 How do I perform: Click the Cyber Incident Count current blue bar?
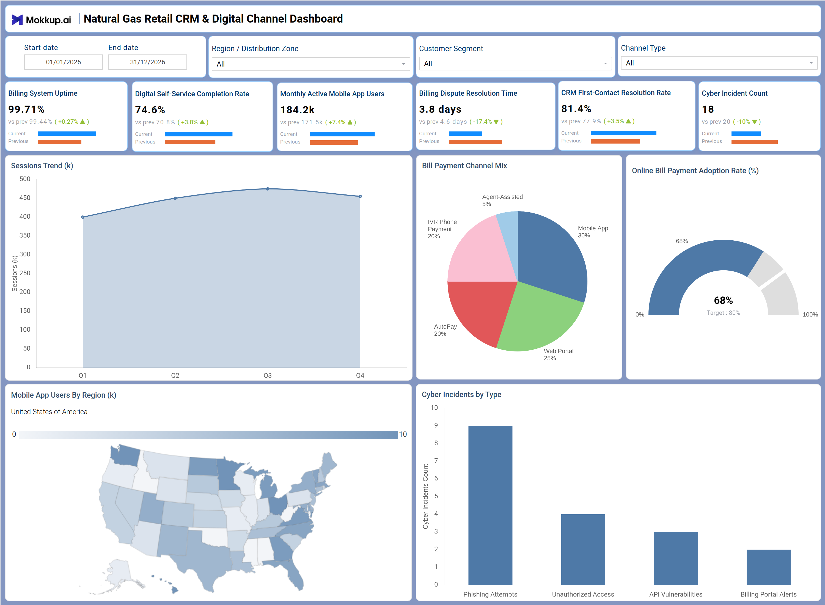pyautogui.click(x=746, y=134)
